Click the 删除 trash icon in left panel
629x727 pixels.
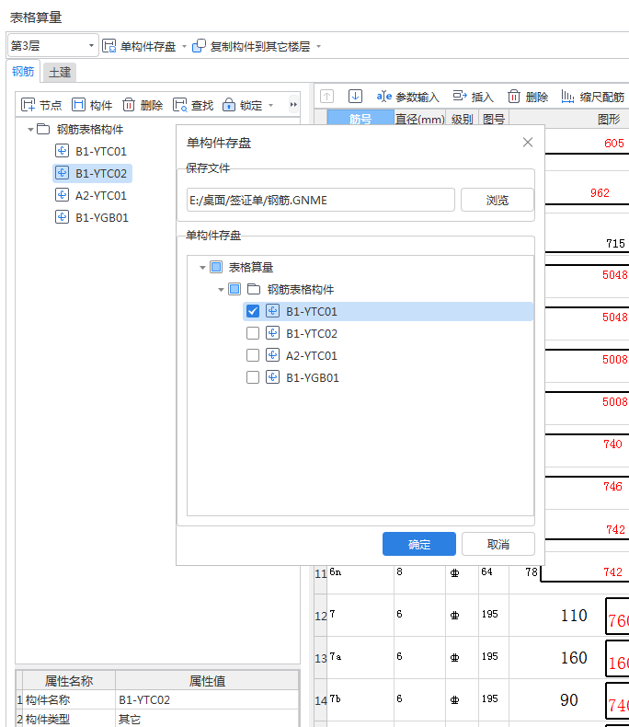(129, 105)
